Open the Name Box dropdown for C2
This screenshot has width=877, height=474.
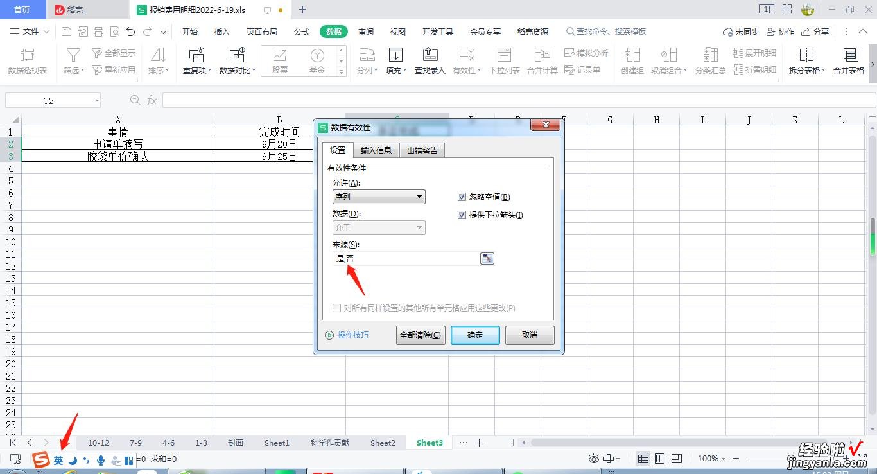click(97, 101)
